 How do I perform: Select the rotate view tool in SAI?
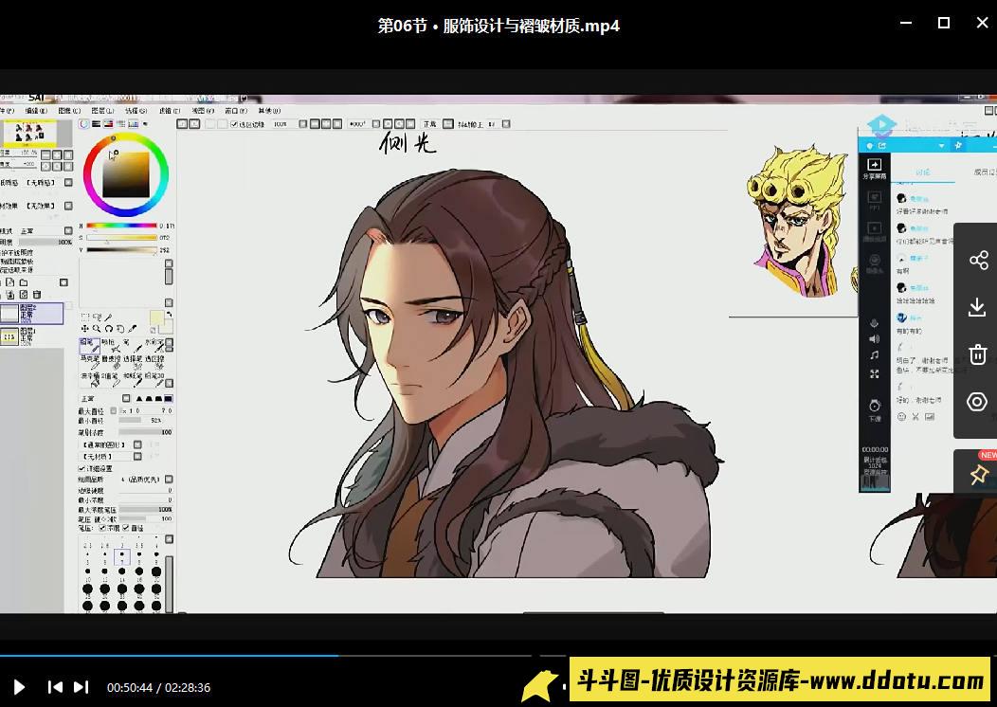pos(109,329)
